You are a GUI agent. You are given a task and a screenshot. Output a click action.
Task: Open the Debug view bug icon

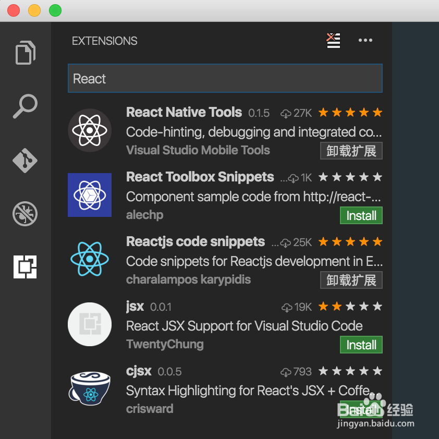(x=25, y=214)
